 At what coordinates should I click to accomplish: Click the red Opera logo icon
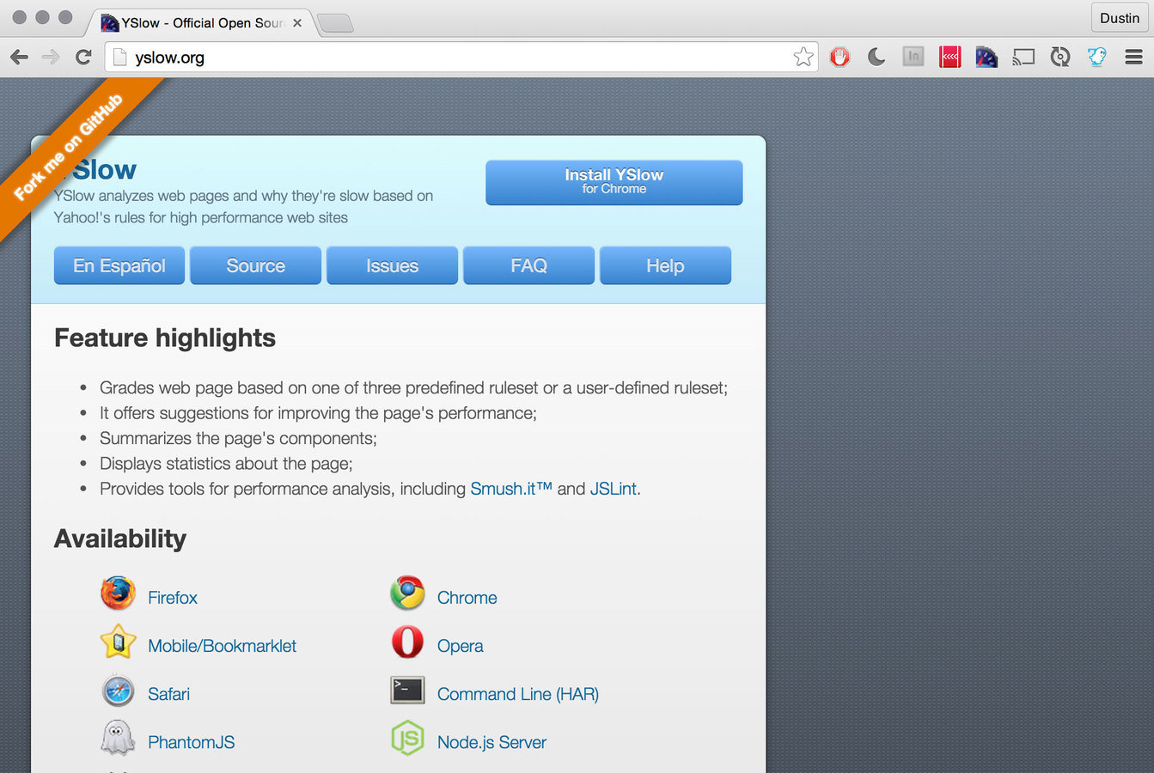tap(407, 642)
